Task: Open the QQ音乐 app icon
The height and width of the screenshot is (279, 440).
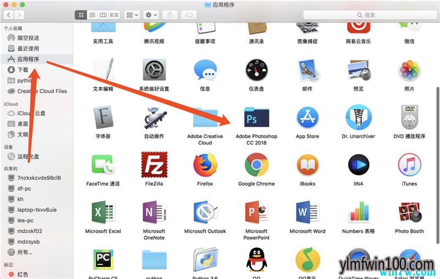Action: pyautogui.click(x=307, y=259)
